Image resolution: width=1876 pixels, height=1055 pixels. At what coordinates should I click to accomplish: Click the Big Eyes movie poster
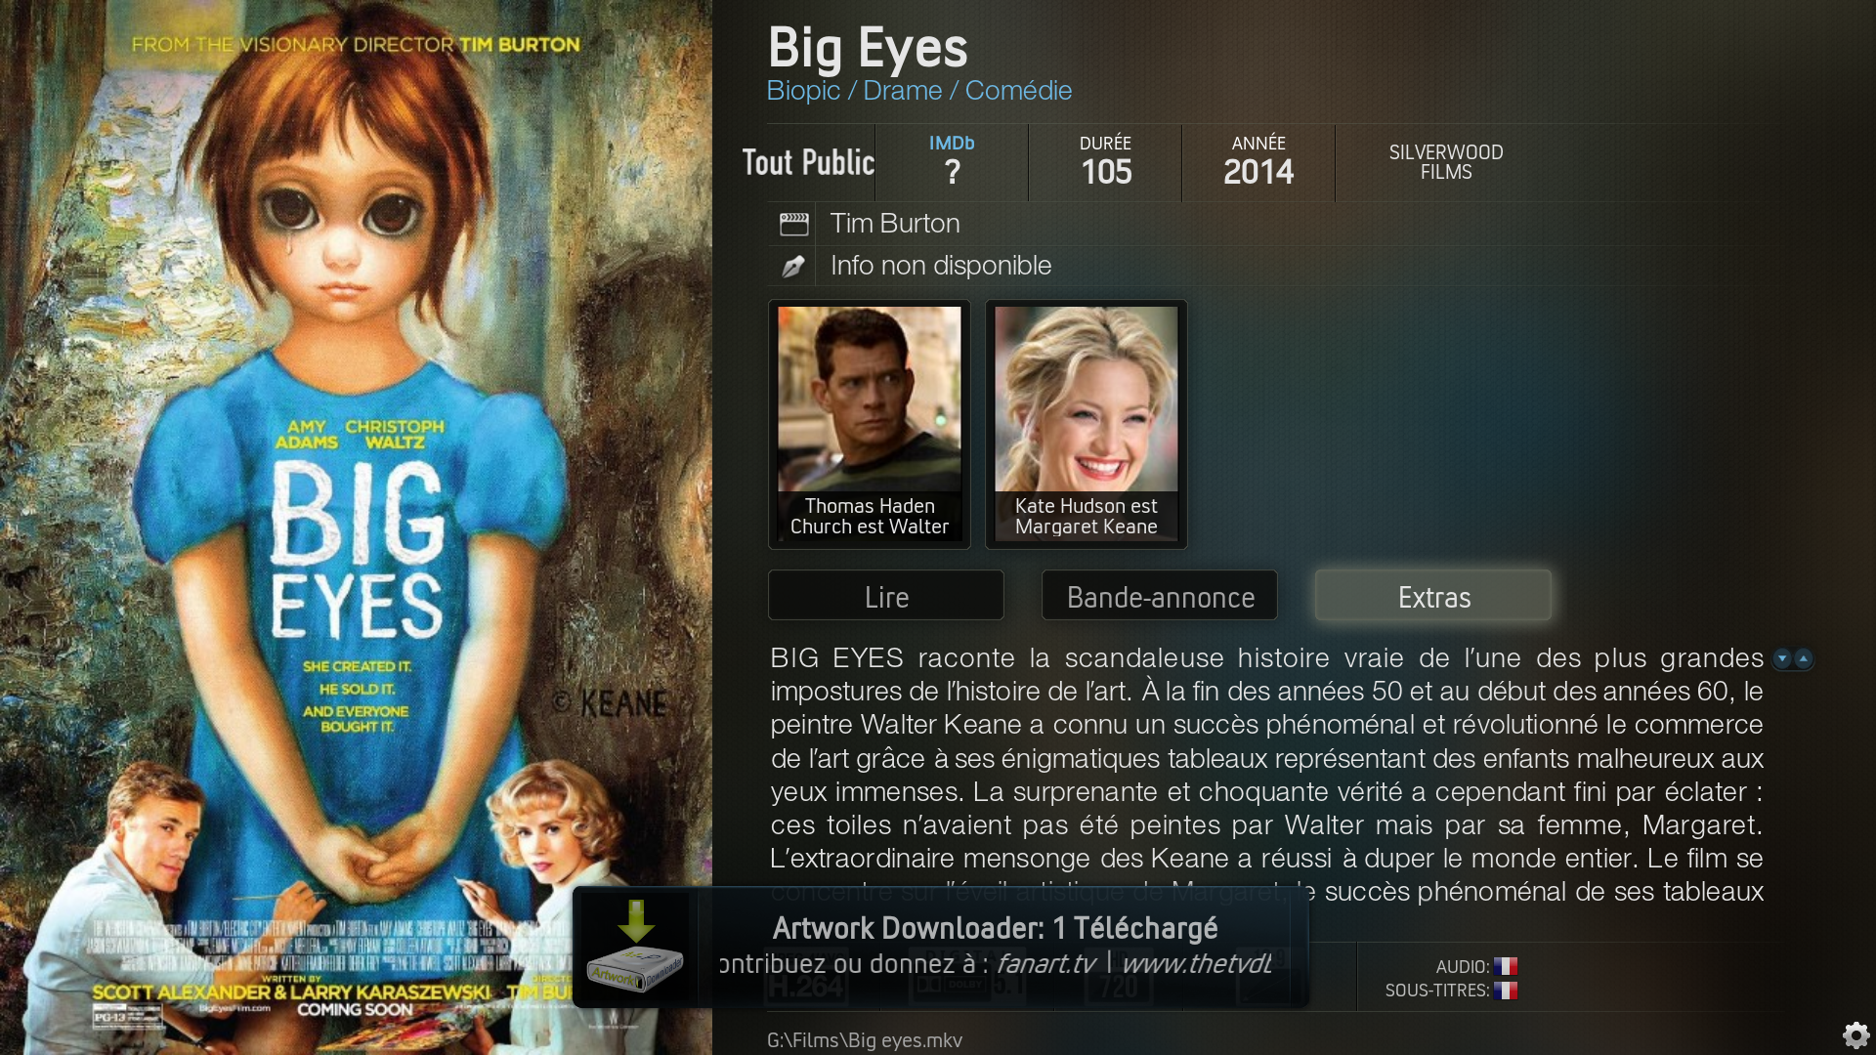pos(356,527)
